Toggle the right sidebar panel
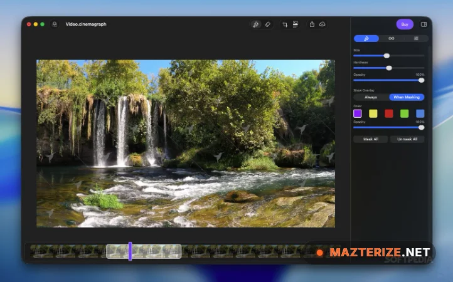The height and width of the screenshot is (282, 453). (x=424, y=24)
